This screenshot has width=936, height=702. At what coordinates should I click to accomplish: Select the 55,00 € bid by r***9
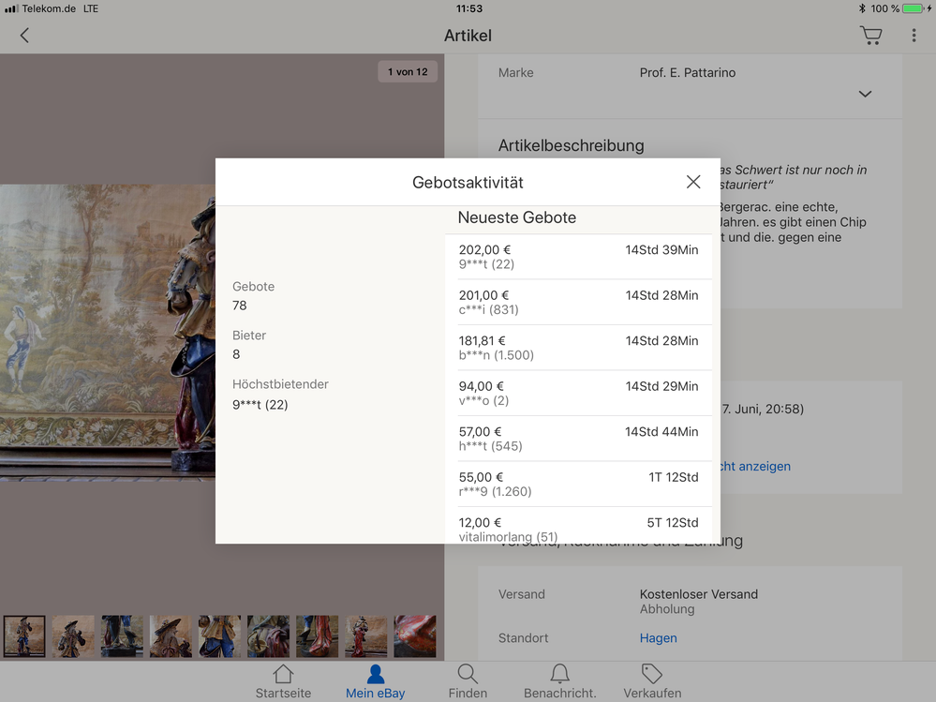pyautogui.click(x=578, y=484)
